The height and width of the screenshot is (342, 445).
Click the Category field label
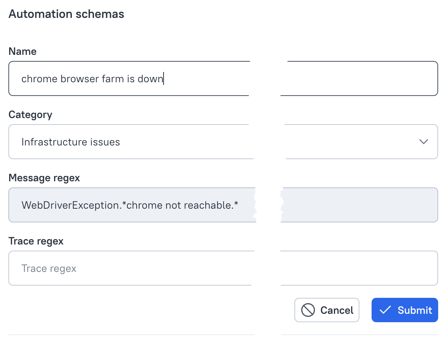30,115
